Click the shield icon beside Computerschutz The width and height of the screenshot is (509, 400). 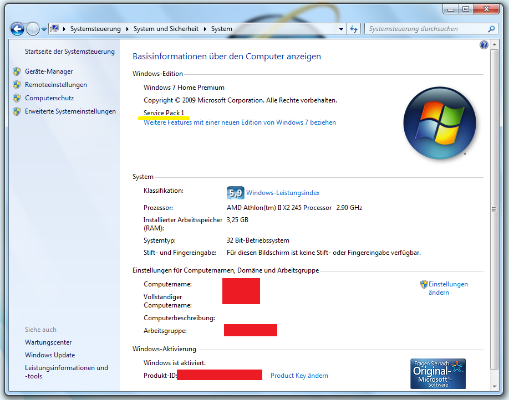click(17, 98)
